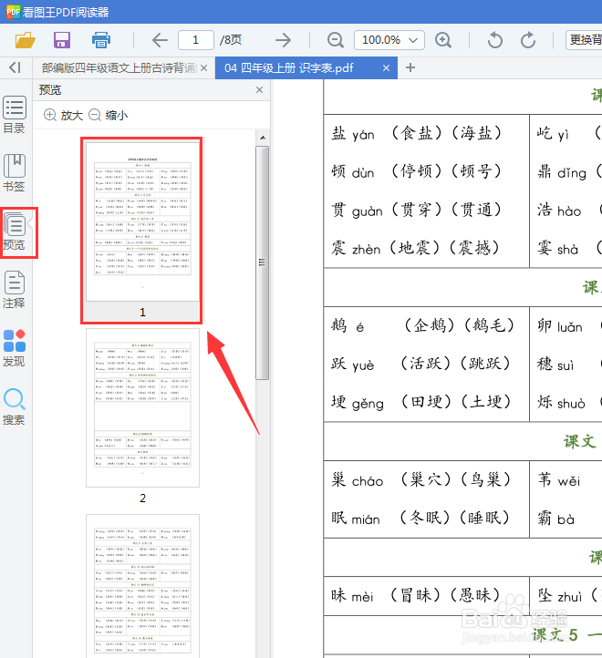Switch to the 部编版四年级语文上册古诗背诵 tab
The width and height of the screenshot is (602, 658).
[119, 68]
